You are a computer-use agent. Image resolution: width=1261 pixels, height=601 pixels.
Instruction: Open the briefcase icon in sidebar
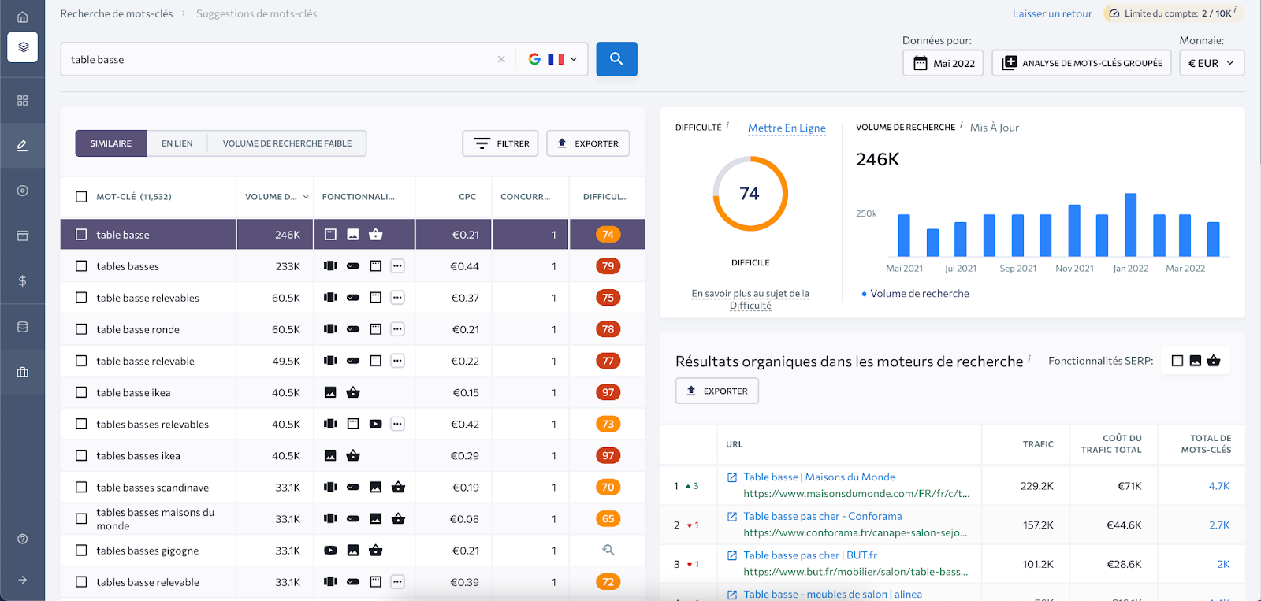coord(22,372)
